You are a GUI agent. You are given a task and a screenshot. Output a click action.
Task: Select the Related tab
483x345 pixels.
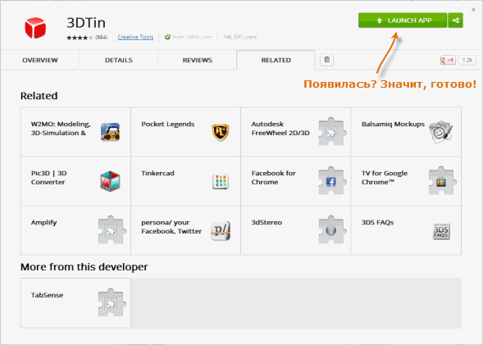tap(276, 60)
